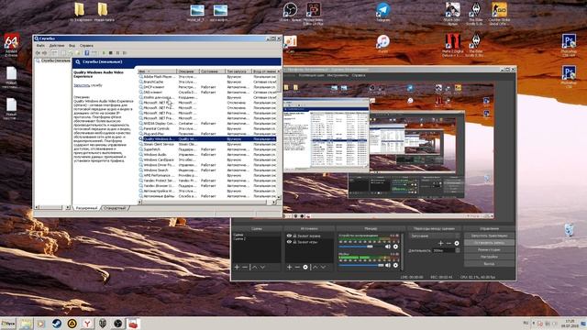Screen dimensions: 587x330
Task: Open Файл menu in Services window
Action: point(40,46)
